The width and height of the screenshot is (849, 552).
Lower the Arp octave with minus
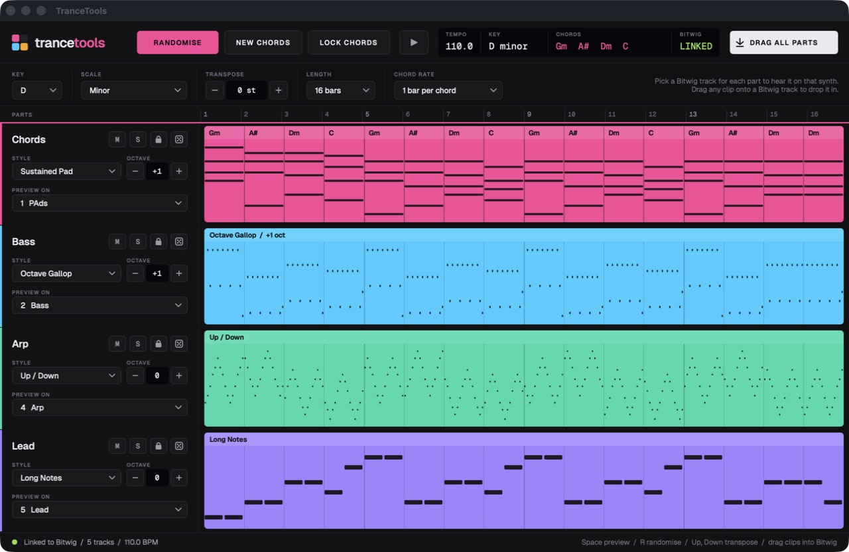point(135,376)
